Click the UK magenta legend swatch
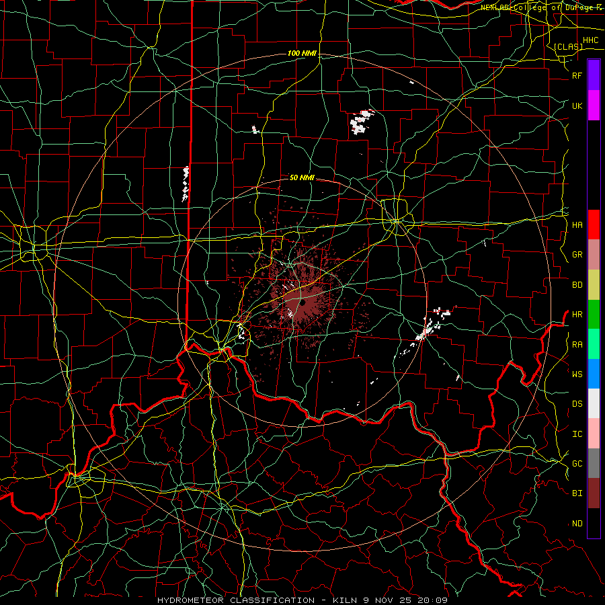This screenshot has width=605, height=605. pos(594,106)
